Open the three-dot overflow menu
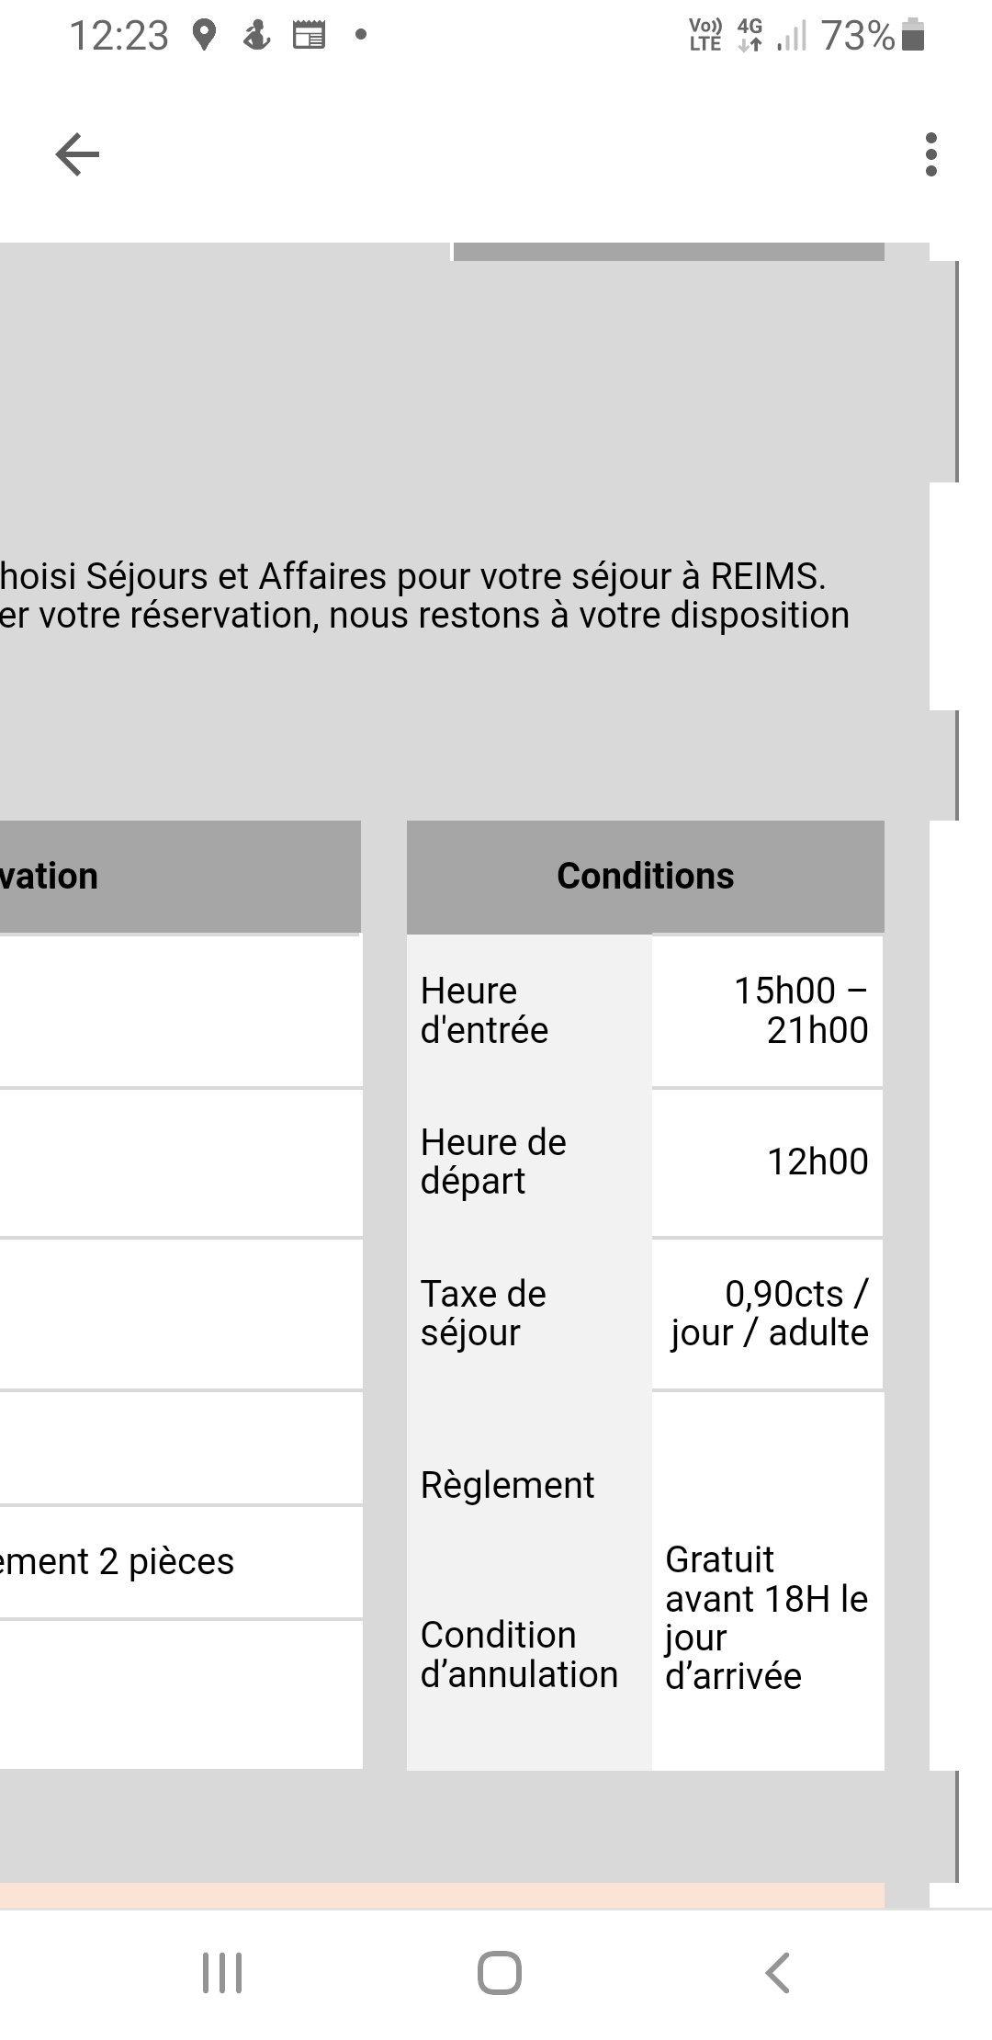This screenshot has height=2040, width=992. [x=930, y=153]
